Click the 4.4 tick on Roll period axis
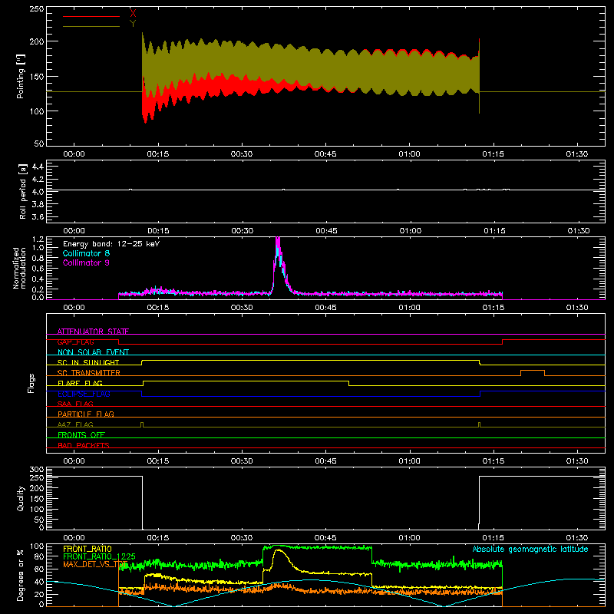Screen dimensions: 614x614 [38, 167]
